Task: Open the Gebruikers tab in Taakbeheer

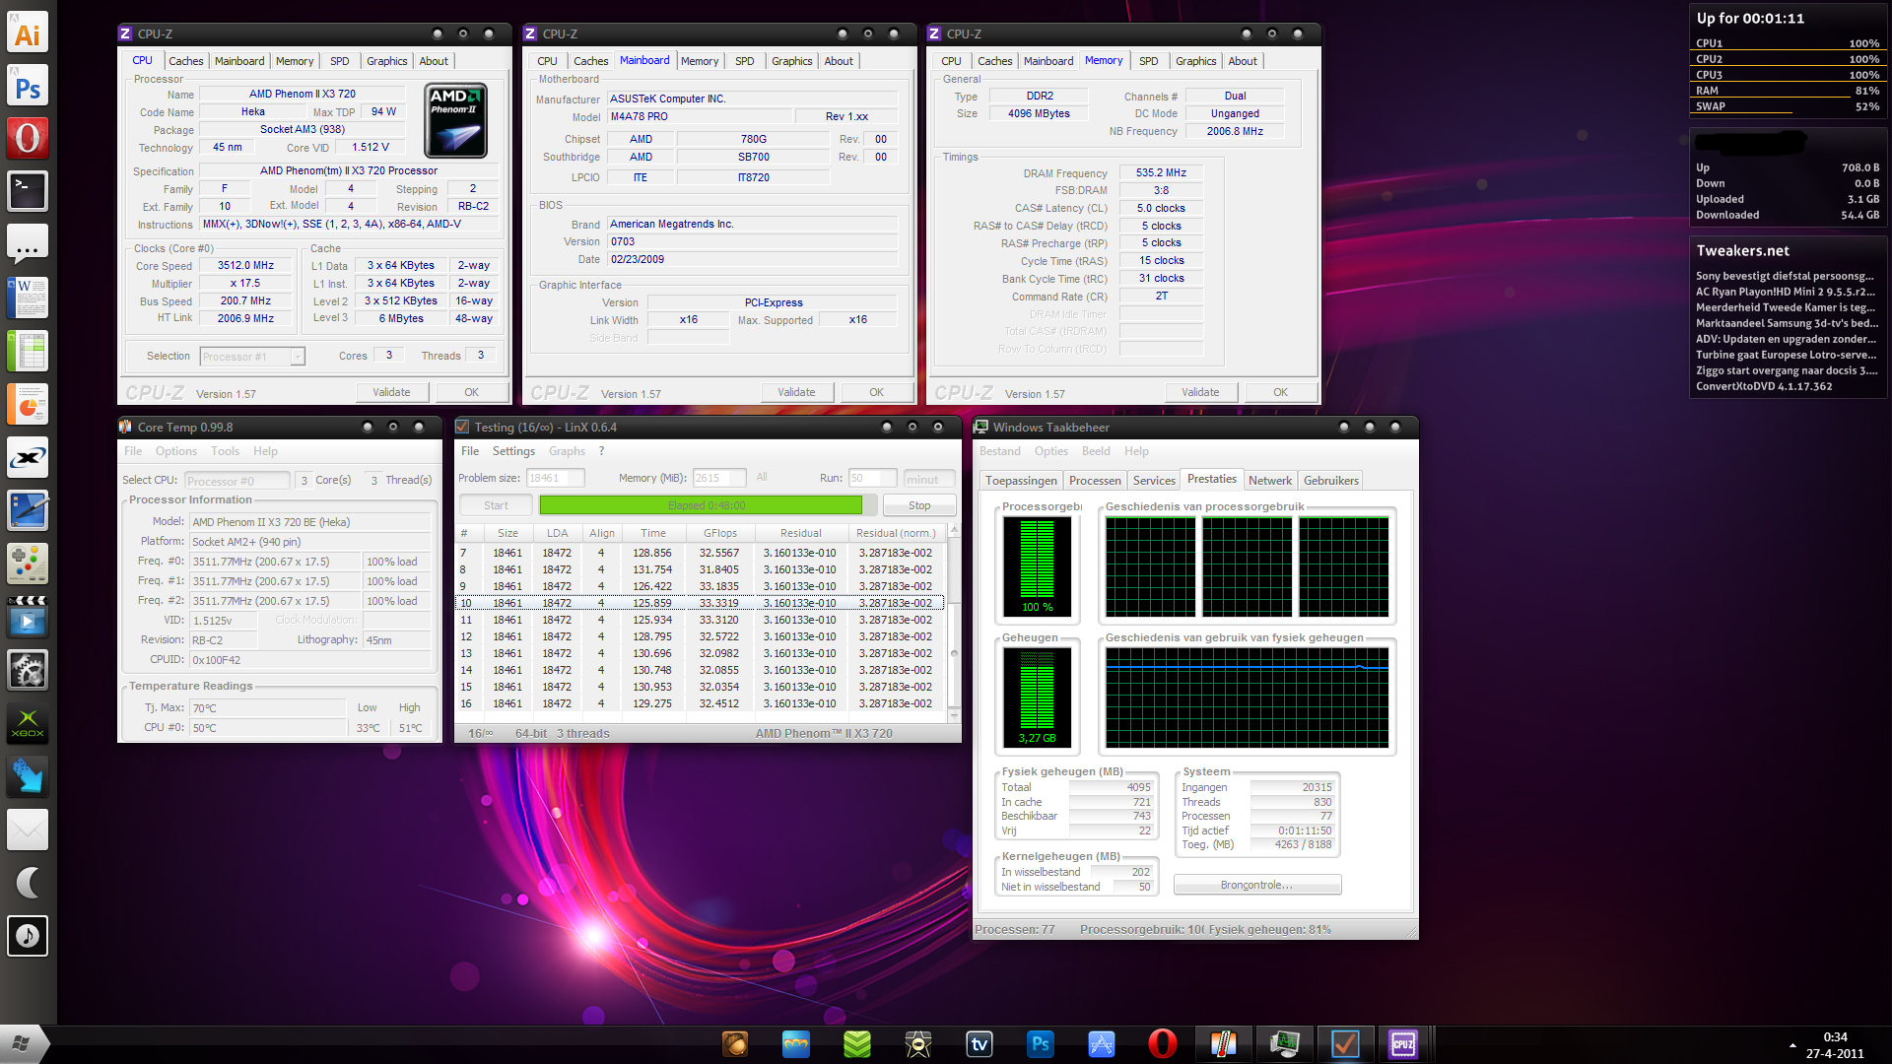Action: point(1331,481)
